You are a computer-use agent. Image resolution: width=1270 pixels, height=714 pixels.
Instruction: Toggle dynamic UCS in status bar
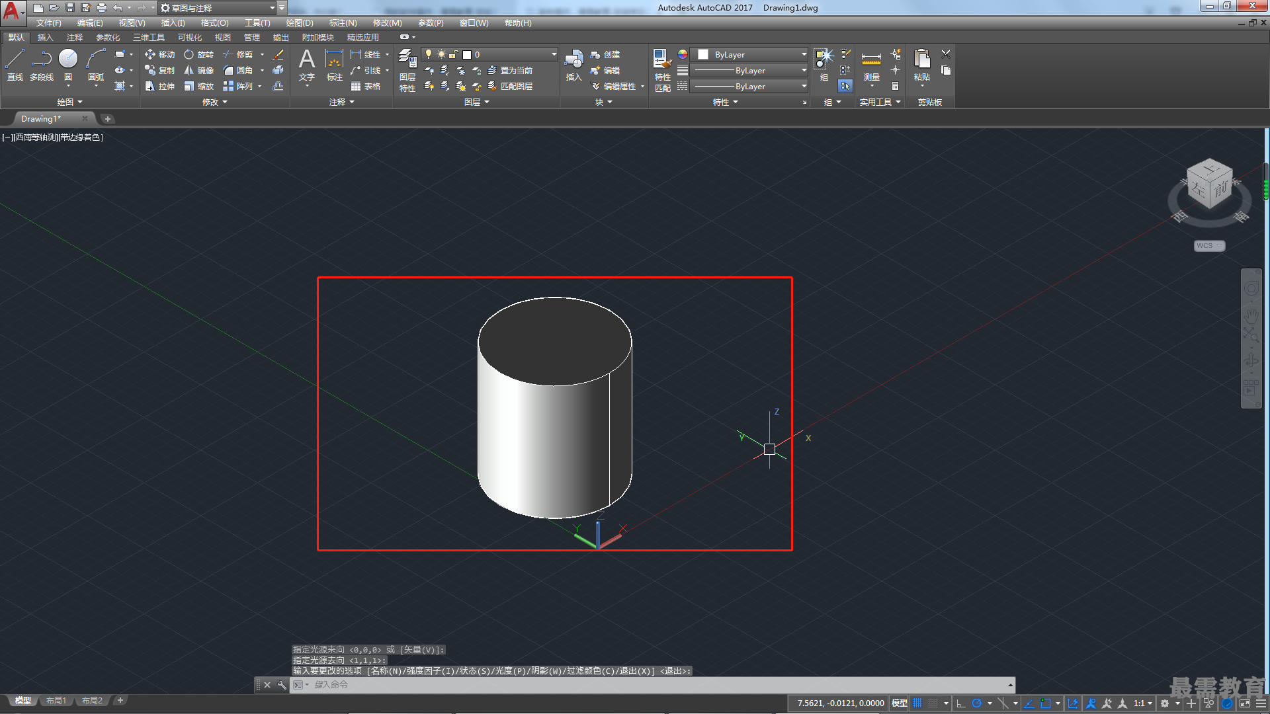(x=1073, y=703)
